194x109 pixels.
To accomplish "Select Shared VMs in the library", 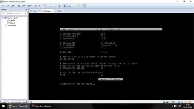I will [12, 25].
